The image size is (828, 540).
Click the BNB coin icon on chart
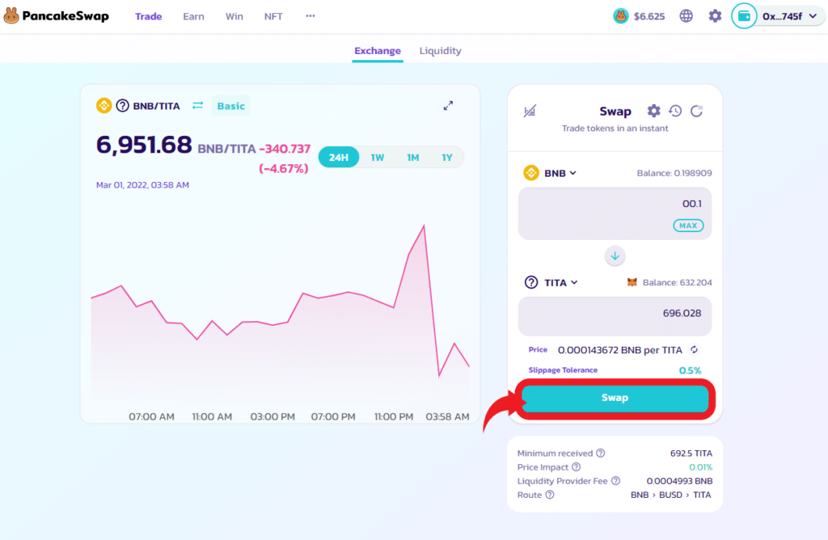(x=104, y=106)
